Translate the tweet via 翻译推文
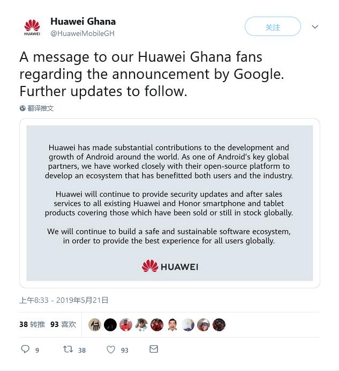Screen dimensions: 339x371 pos(41,108)
